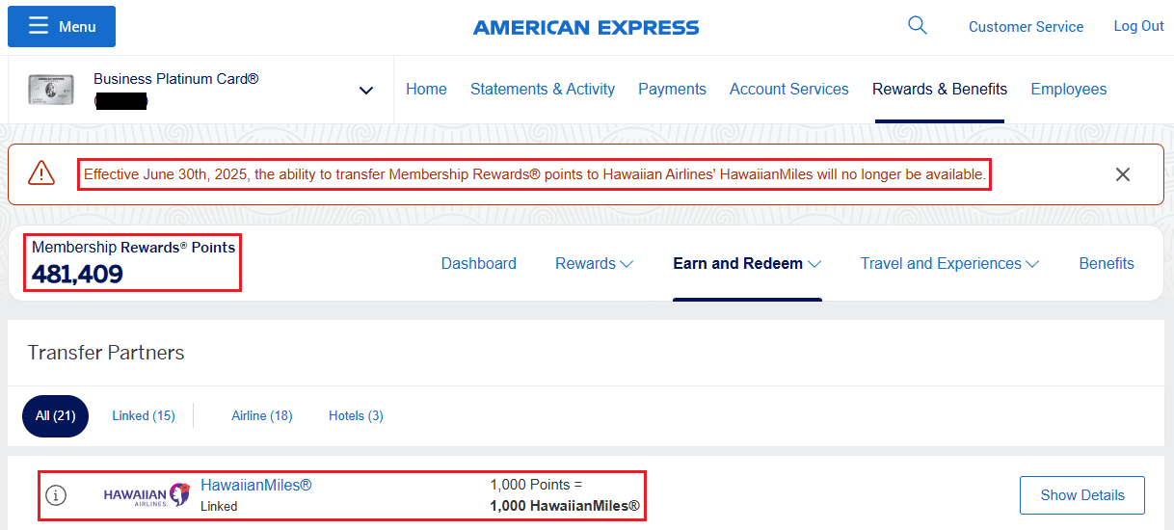Select the Hotels (3) filter
The height and width of the screenshot is (530, 1174).
356,416
